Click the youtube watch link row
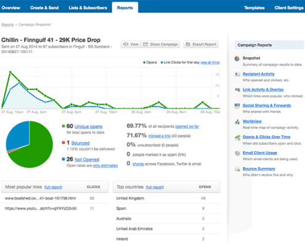 (x=55, y=208)
